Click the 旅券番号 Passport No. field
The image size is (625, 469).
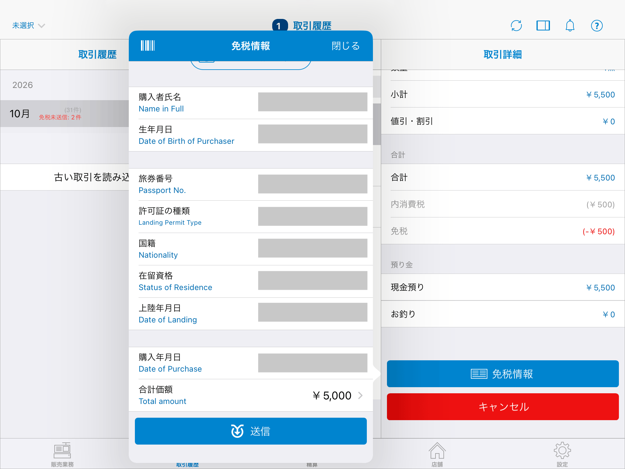pyautogui.click(x=312, y=184)
